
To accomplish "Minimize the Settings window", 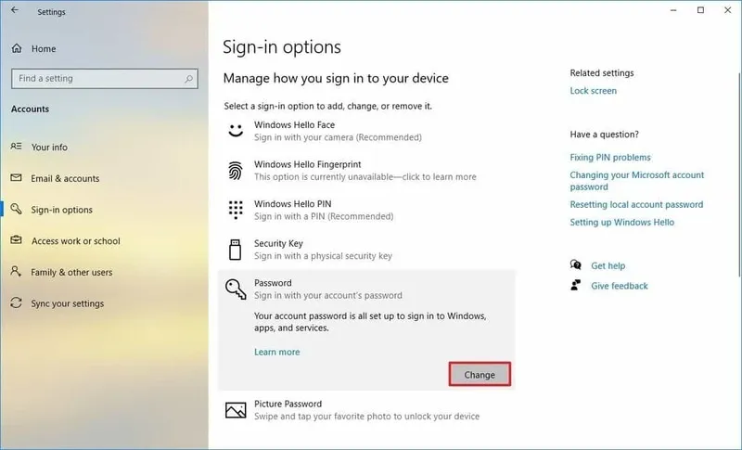I will pos(673,10).
